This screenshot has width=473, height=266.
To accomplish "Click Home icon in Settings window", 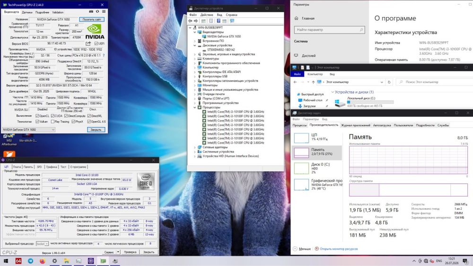I will click(x=296, y=18).
